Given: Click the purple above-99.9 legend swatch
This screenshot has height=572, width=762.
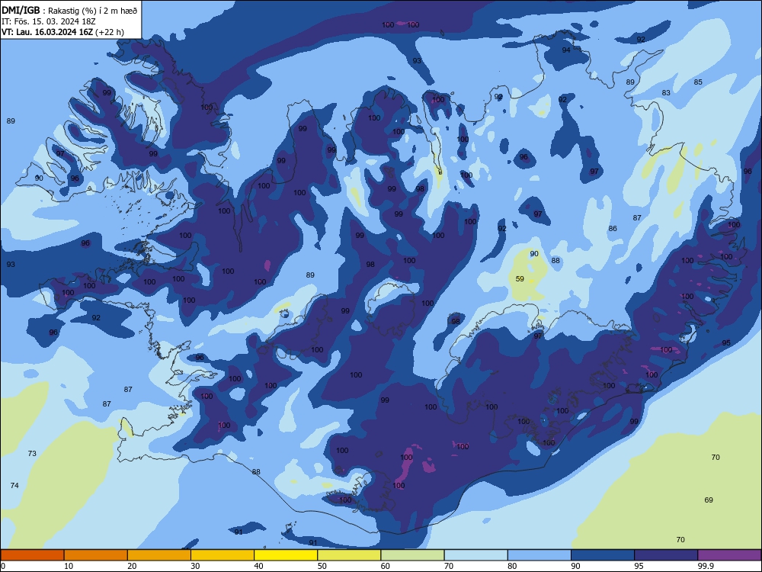Looking at the screenshot, I should (x=729, y=555).
